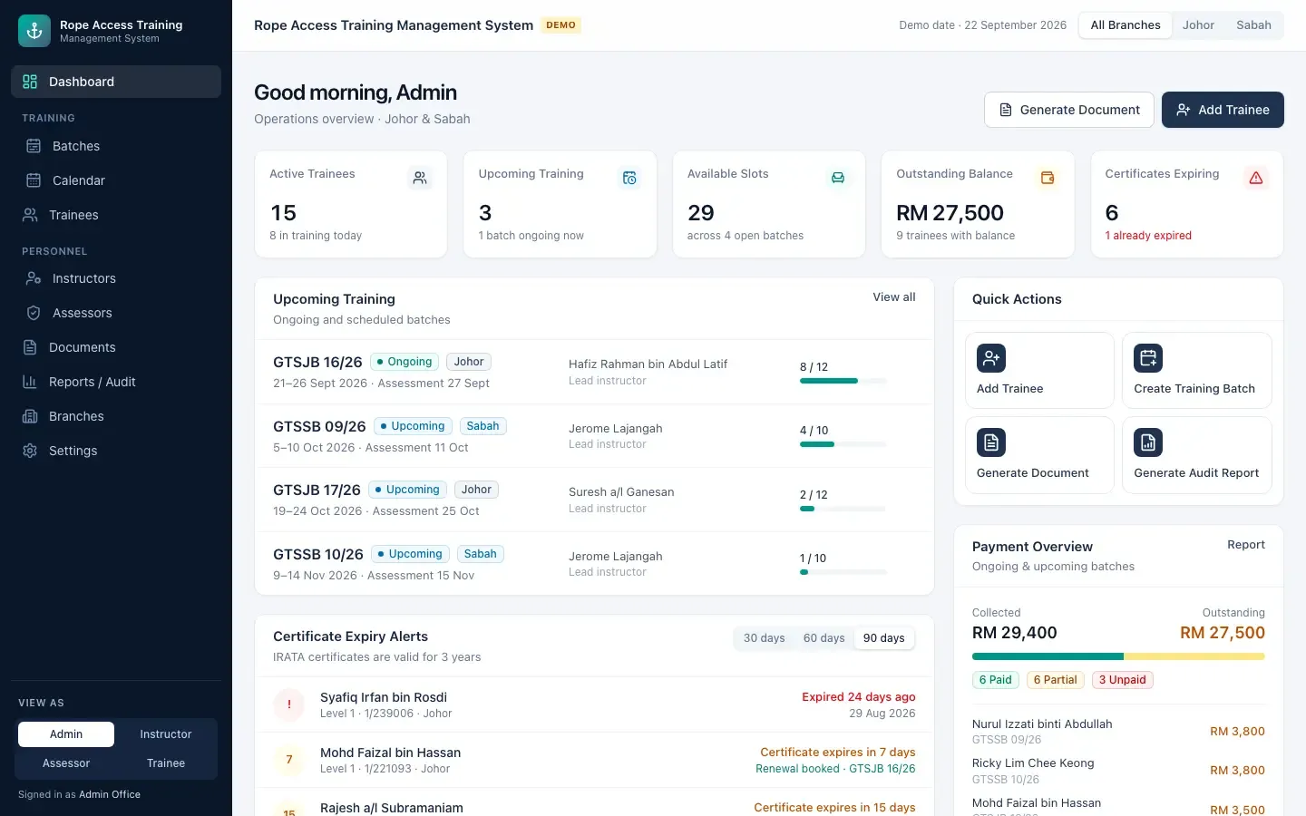The height and width of the screenshot is (816, 1306).
Task: Open the Create Training Batch quick action
Action: [x=1197, y=371]
